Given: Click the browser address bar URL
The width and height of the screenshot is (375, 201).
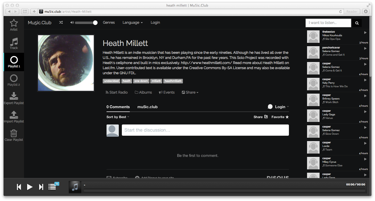Looking at the screenshot, I should (68, 11).
